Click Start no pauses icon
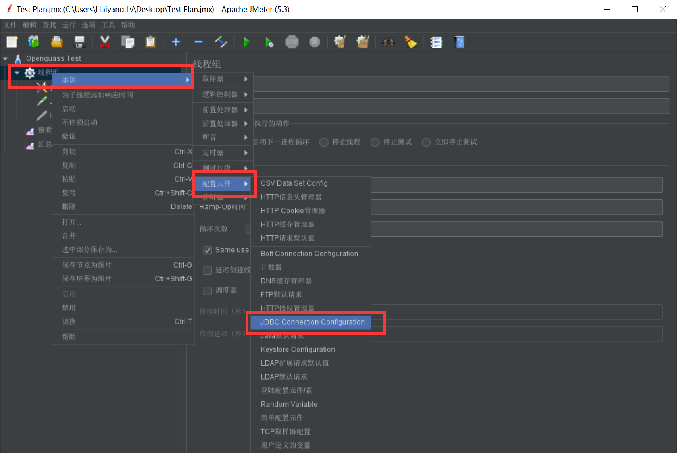This screenshot has height=453, width=677. [x=269, y=42]
